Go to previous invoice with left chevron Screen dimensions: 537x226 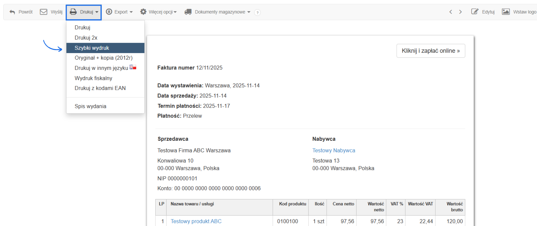[x=451, y=12]
